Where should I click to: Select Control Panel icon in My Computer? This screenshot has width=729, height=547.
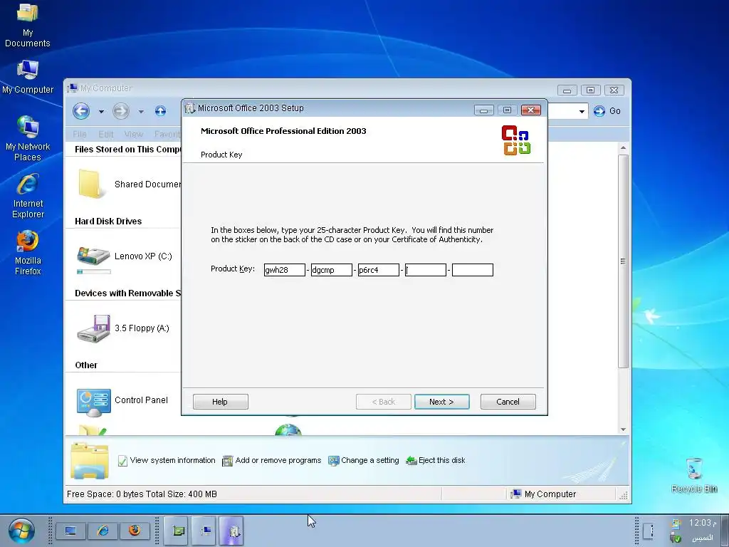click(x=93, y=402)
